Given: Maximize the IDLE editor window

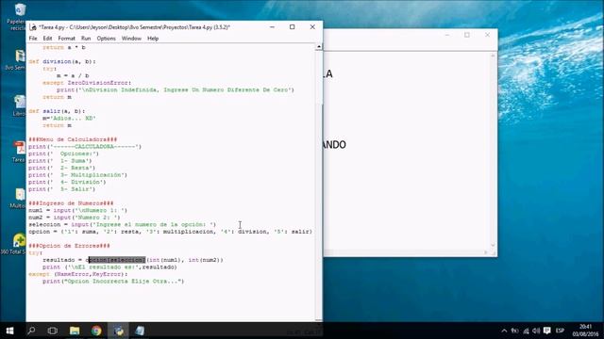Looking at the screenshot, I should pos(292,27).
